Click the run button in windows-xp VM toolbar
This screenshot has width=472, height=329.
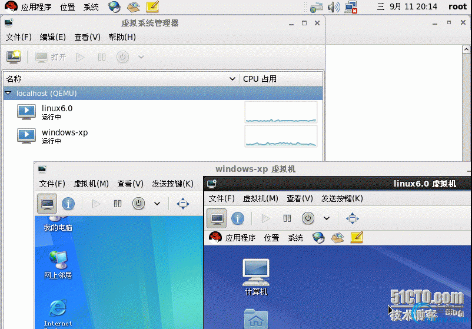click(x=96, y=204)
